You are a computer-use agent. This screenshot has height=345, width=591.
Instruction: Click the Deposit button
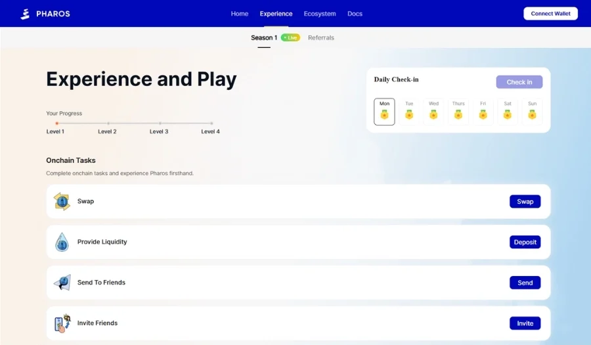pos(525,242)
